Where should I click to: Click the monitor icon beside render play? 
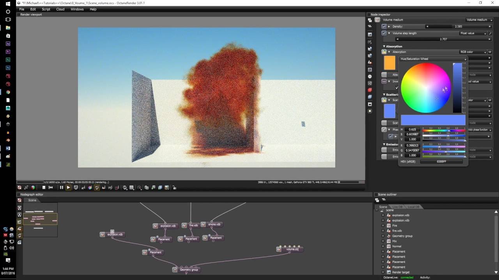(x=76, y=187)
